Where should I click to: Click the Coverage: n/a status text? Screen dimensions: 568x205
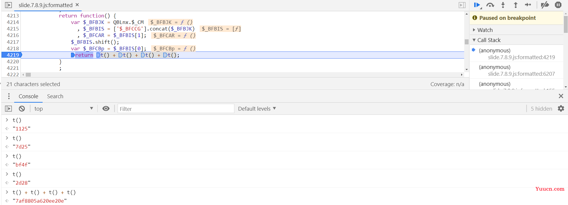447,84
